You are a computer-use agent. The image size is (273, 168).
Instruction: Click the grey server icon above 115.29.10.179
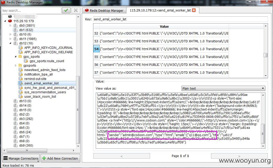pyautogui.click(x=10, y=16)
